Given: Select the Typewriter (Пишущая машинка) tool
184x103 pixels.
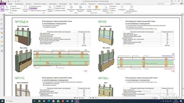Looking at the screenshot, I should coord(89,9).
